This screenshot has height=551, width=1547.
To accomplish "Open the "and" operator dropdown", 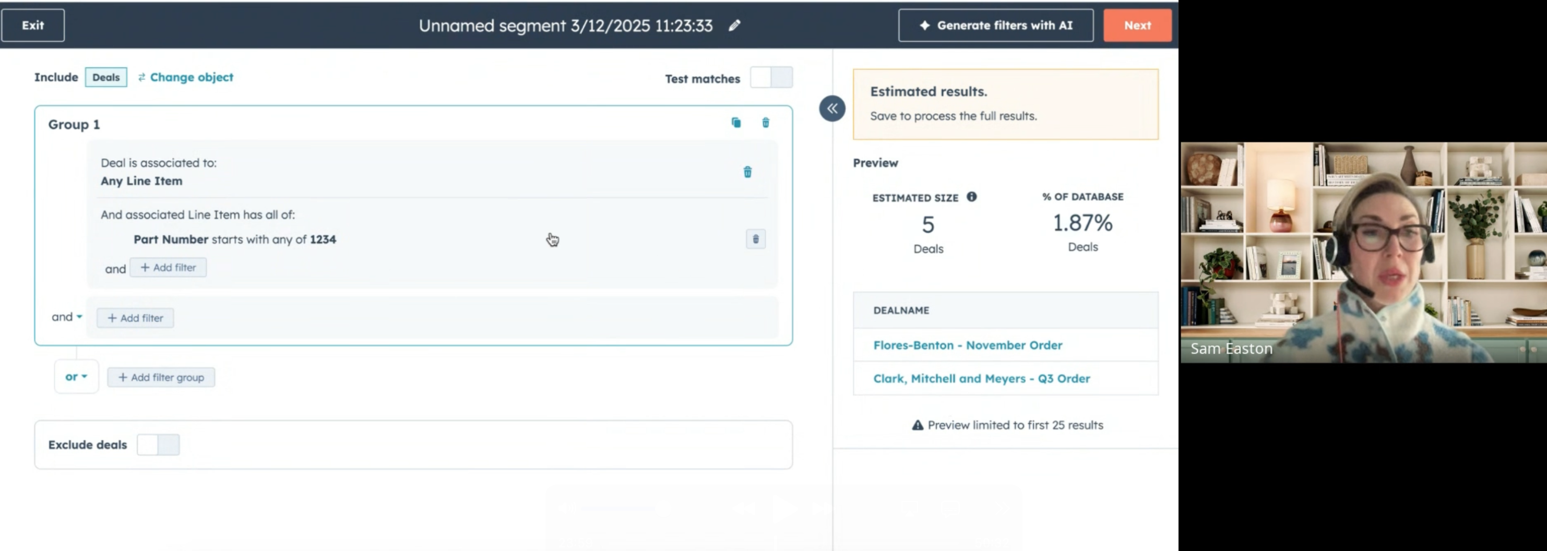I will (x=66, y=317).
